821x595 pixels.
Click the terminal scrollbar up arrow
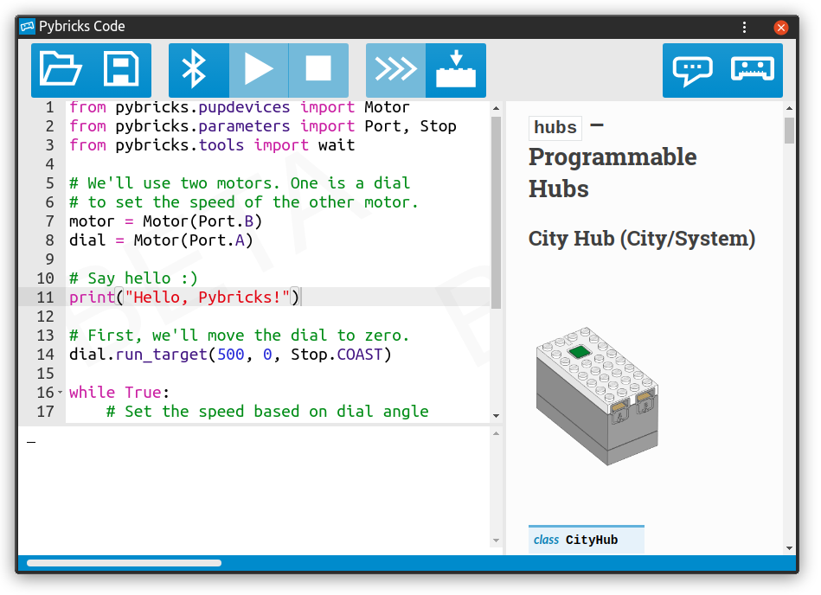pyautogui.click(x=496, y=434)
